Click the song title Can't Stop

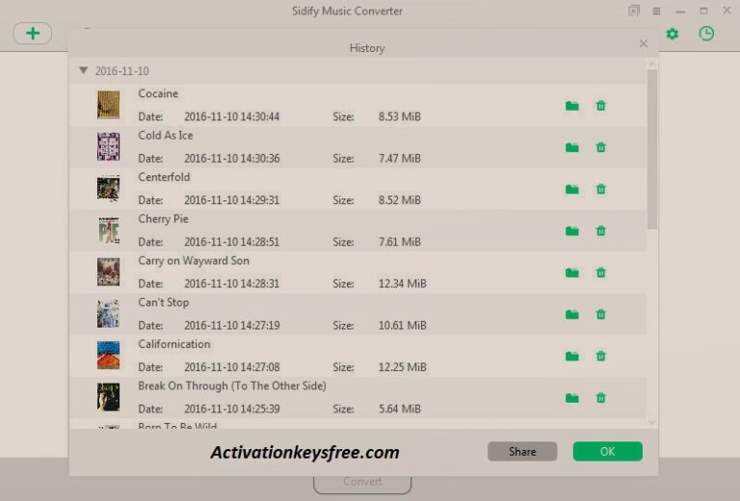pos(163,303)
